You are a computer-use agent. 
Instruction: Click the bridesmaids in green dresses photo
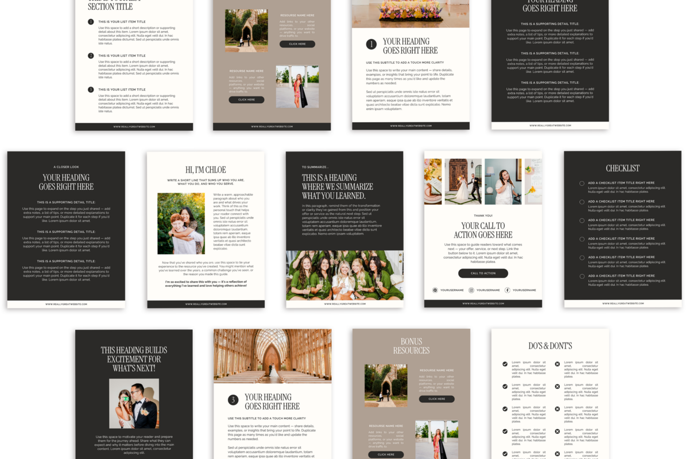(344, 275)
